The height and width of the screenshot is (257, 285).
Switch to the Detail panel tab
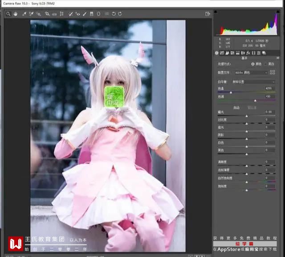pyautogui.click(x=227, y=53)
